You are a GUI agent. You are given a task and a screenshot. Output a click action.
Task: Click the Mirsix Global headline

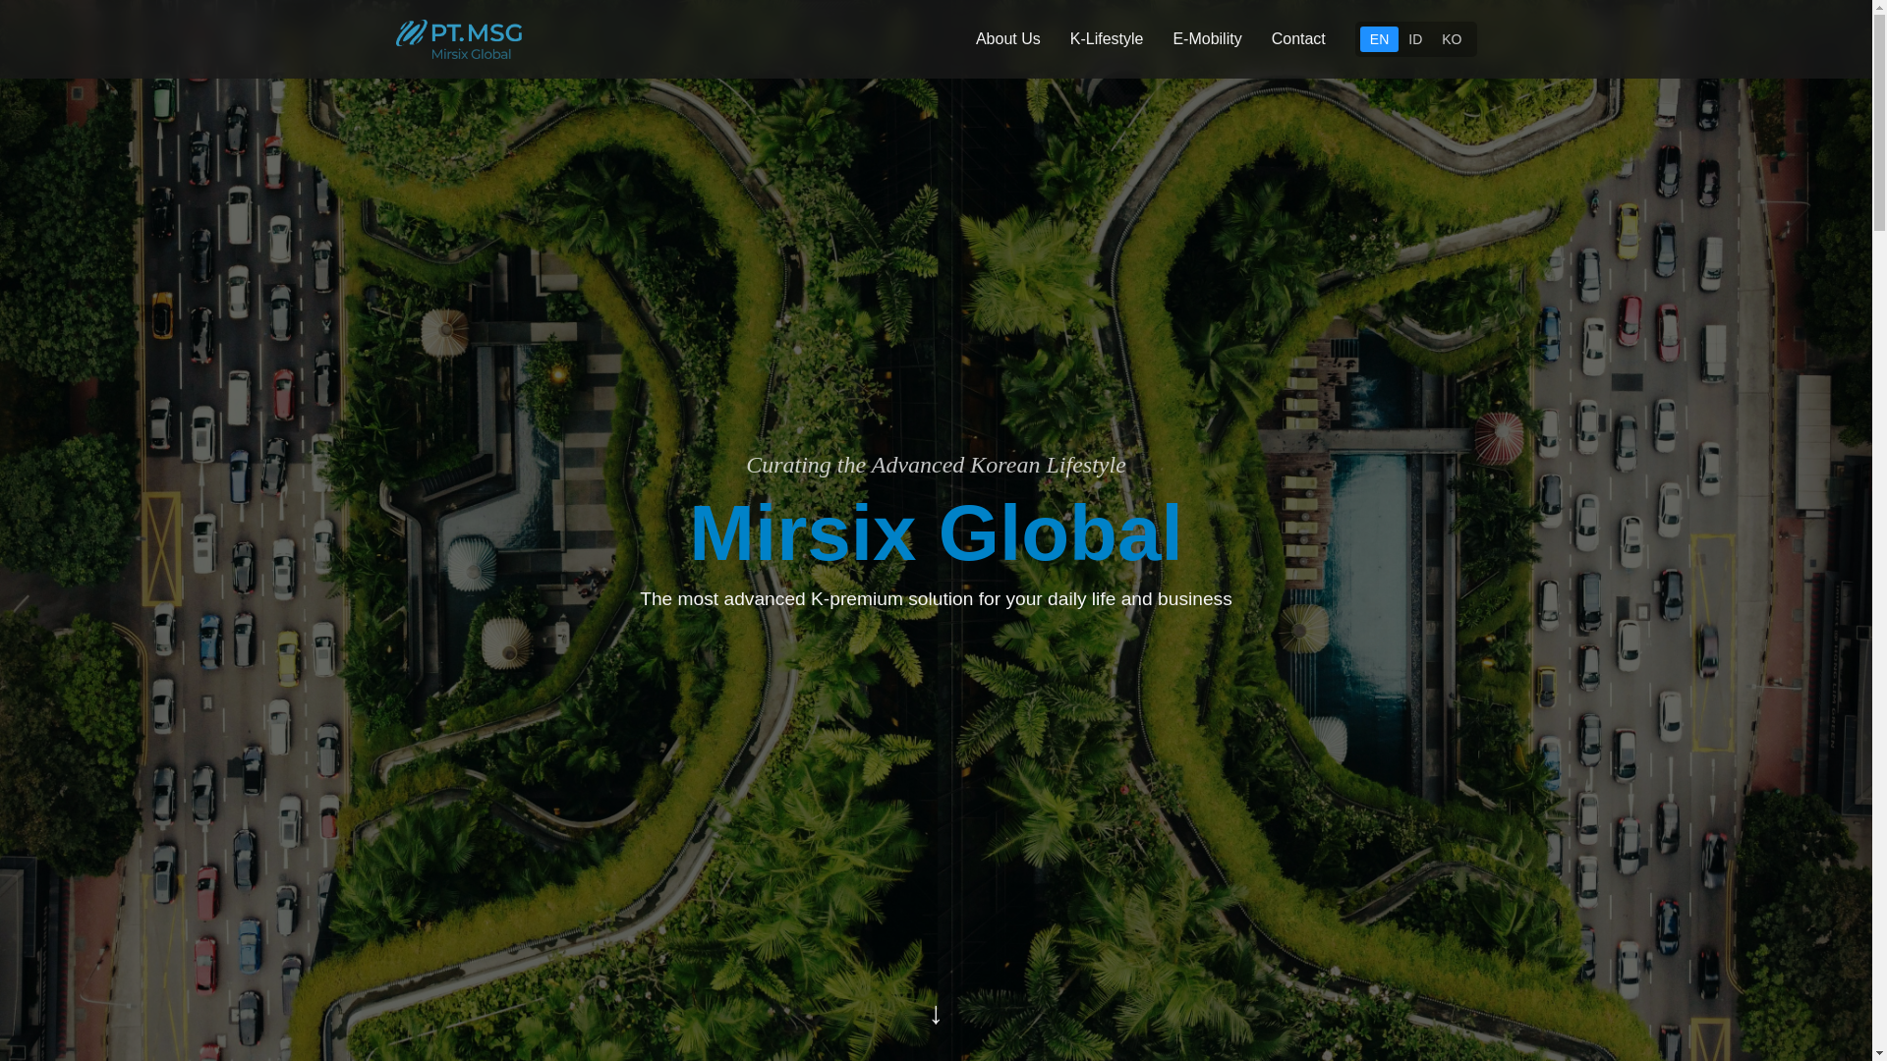pyautogui.click(x=936, y=532)
